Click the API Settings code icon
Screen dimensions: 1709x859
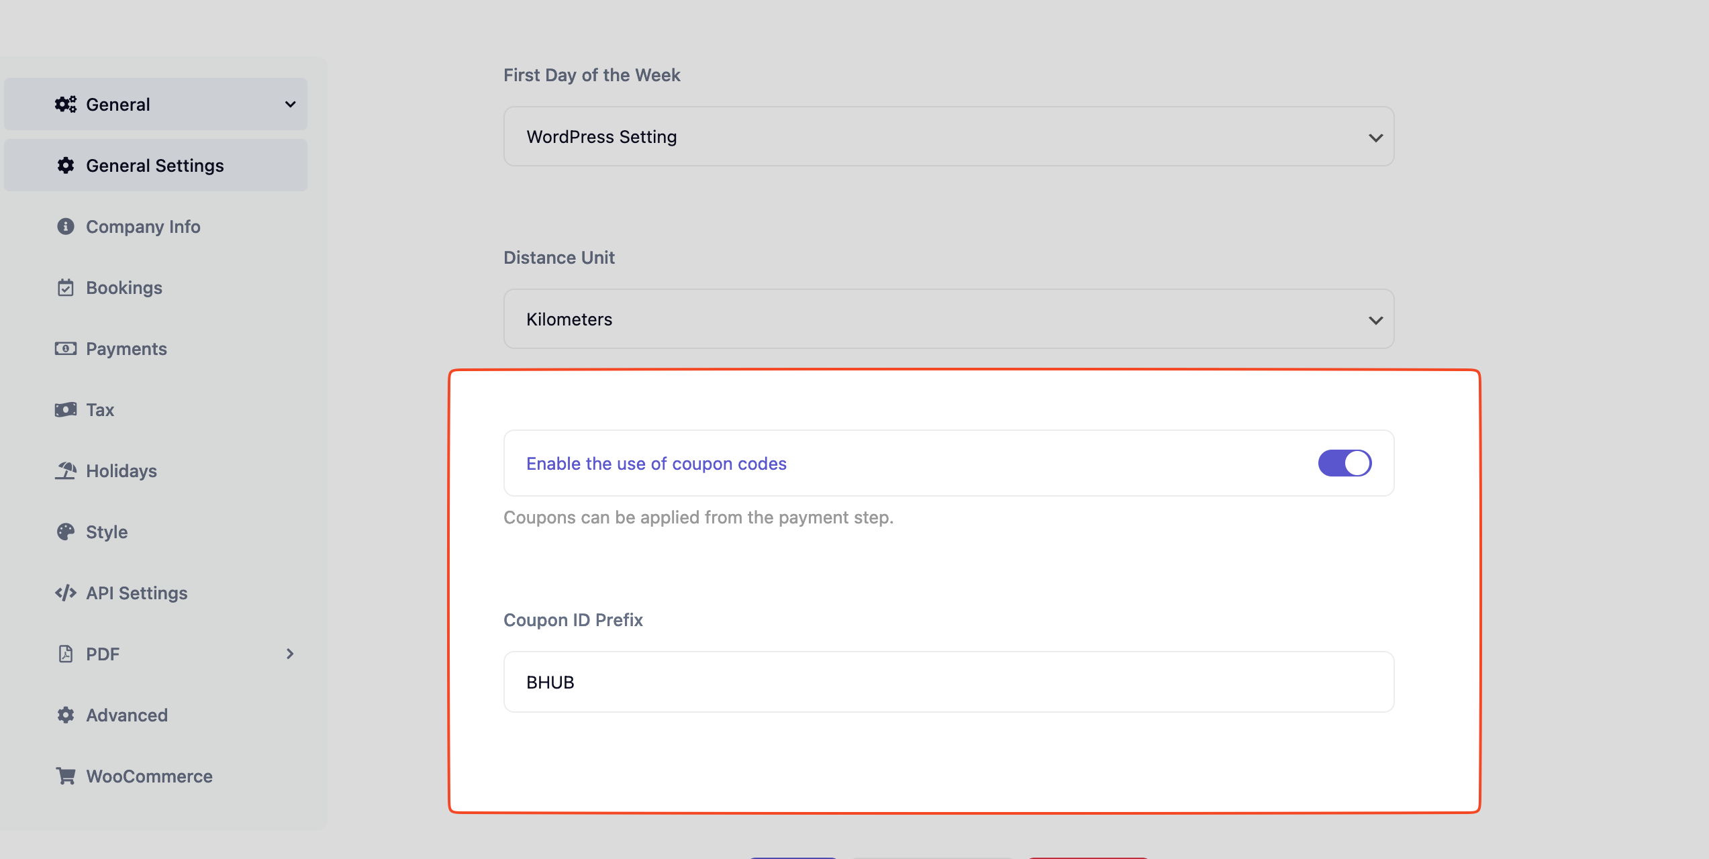[x=65, y=593]
